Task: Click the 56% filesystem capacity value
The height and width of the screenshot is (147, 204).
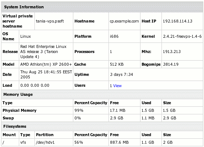Action: [78, 142]
